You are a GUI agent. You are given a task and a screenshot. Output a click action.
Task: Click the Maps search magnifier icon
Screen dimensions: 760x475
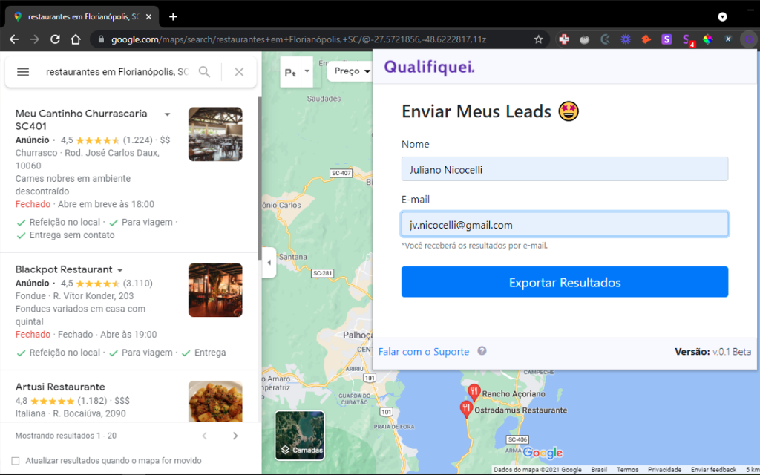[x=205, y=72]
